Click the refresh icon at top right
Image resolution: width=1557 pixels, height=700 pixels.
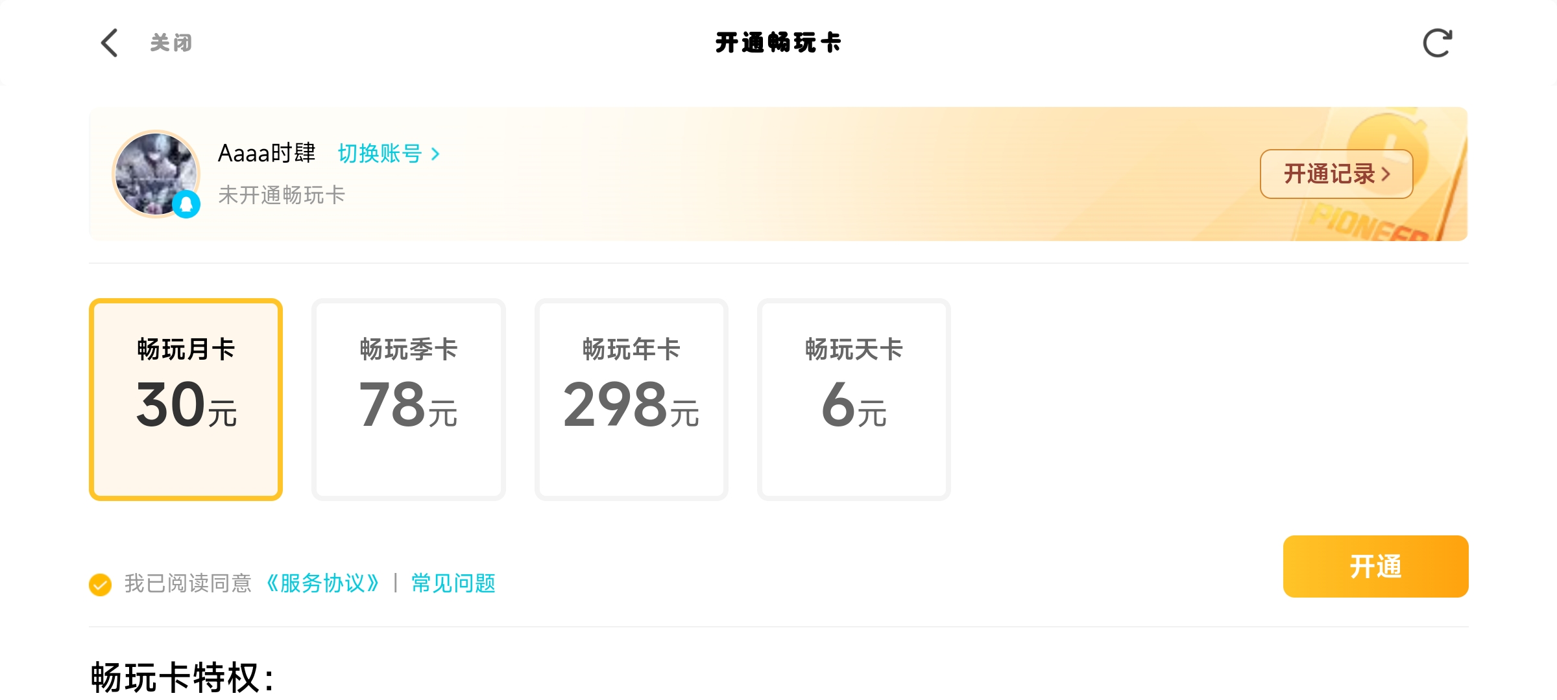(x=1437, y=43)
